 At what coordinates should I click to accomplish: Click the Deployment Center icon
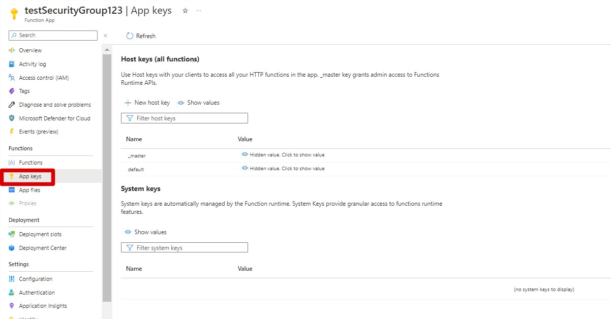[12, 248]
